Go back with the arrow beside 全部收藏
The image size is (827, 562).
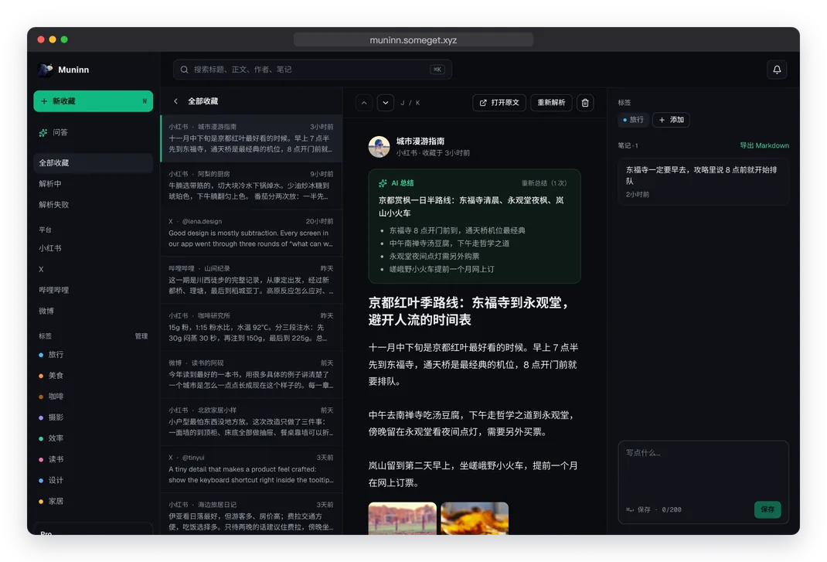click(x=175, y=101)
